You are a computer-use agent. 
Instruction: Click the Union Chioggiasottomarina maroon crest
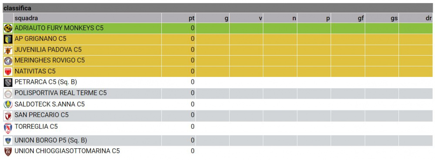pyautogui.click(x=8, y=151)
